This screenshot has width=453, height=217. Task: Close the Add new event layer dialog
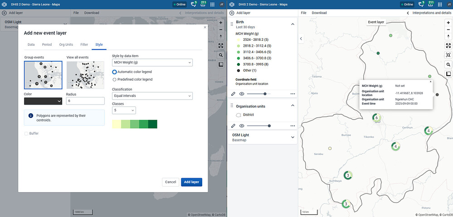click(x=205, y=27)
